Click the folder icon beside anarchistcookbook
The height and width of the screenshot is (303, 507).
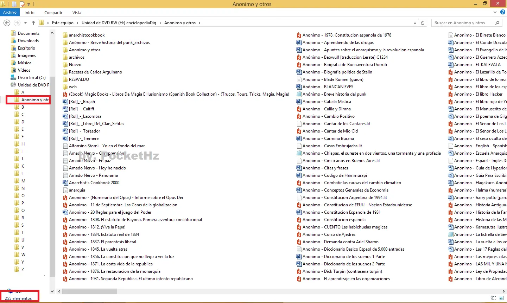[65, 35]
